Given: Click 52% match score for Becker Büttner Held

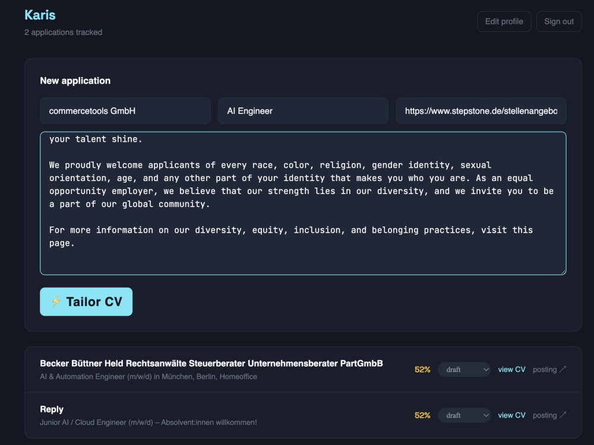Looking at the screenshot, I should [x=422, y=370].
